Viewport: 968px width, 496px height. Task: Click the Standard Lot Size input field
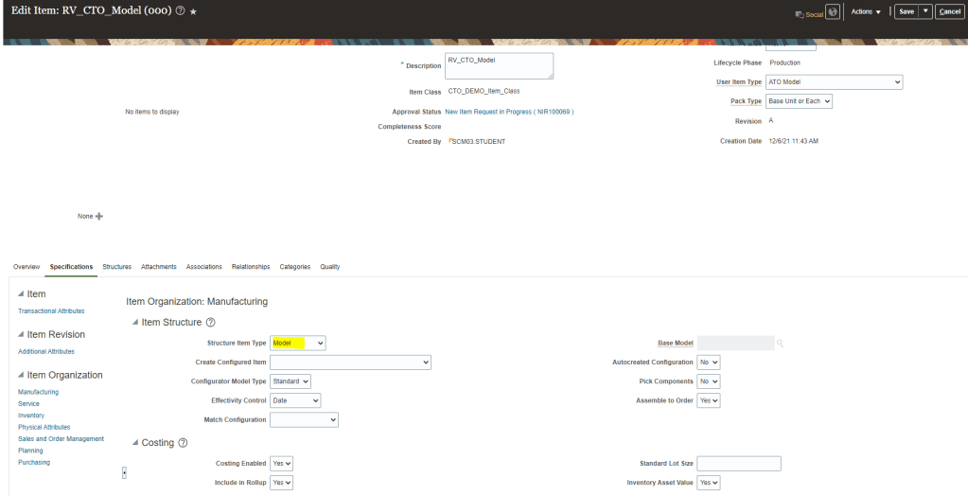pos(738,464)
